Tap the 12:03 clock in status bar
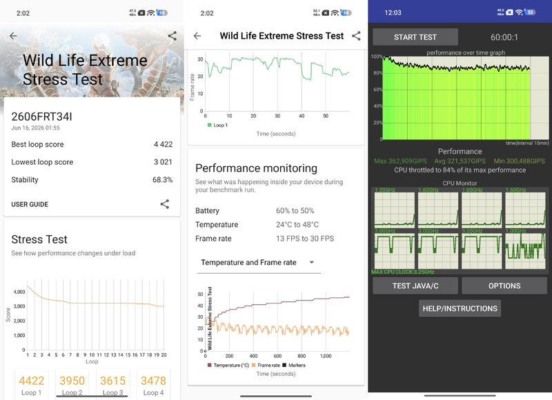This screenshot has width=552, height=400. [393, 12]
